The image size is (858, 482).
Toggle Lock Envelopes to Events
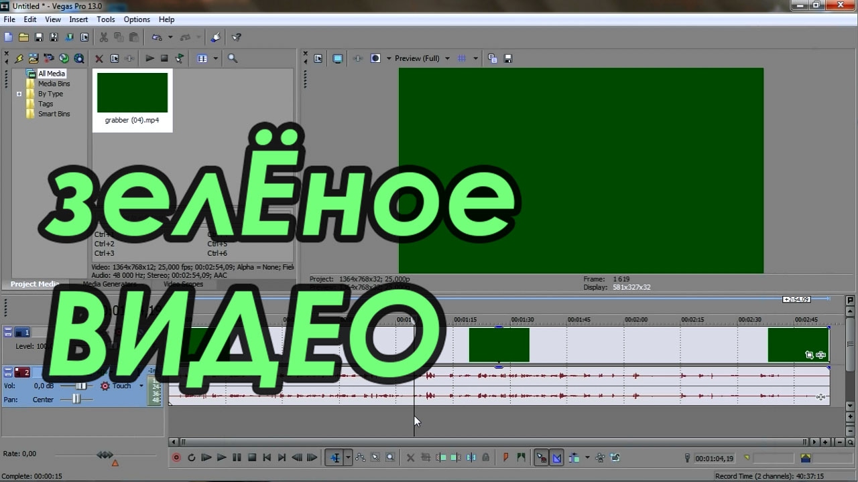[599, 458]
